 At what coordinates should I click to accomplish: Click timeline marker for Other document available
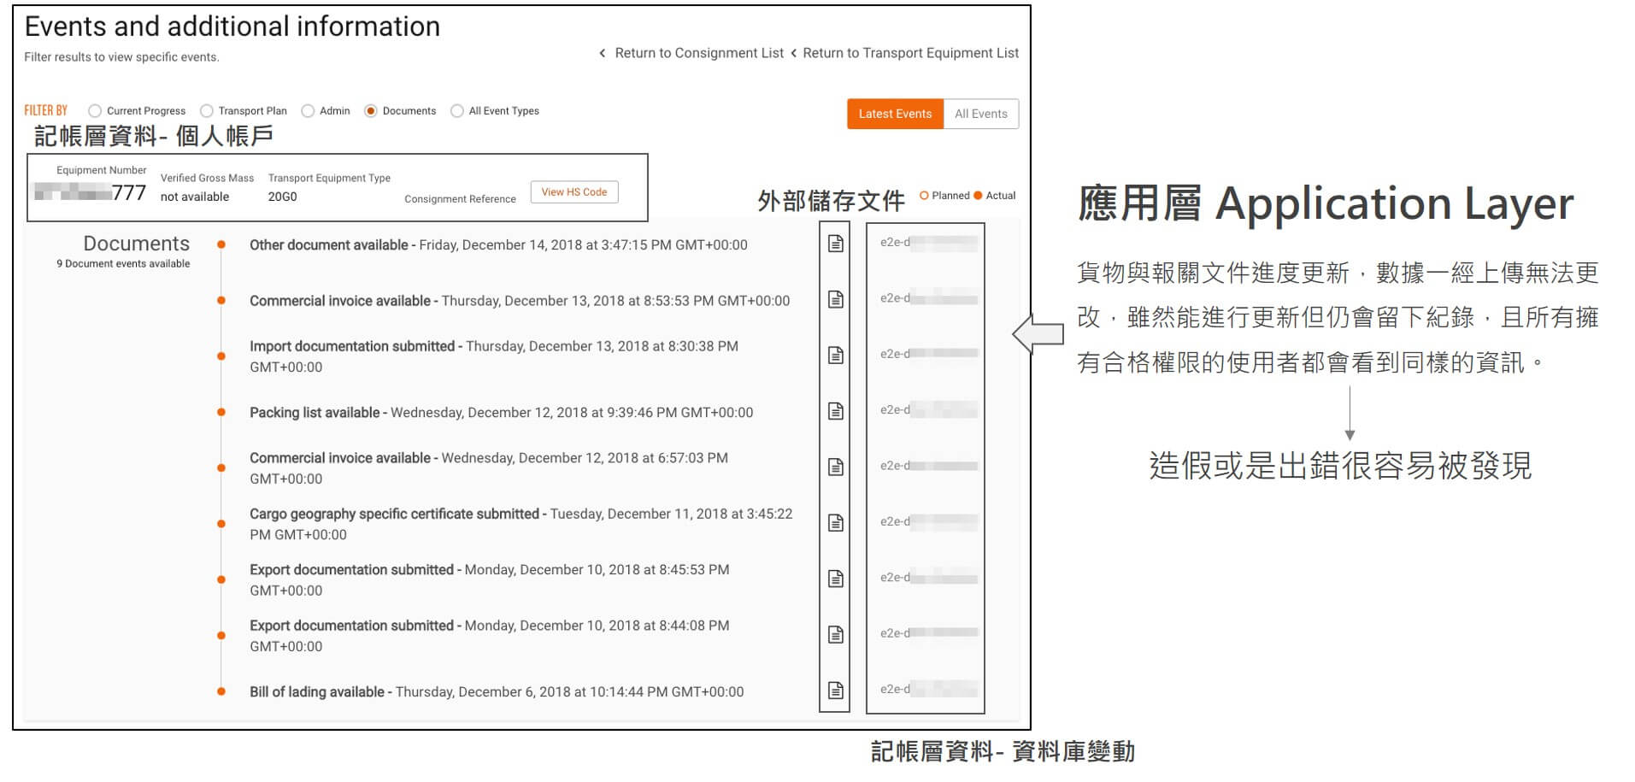point(221,244)
